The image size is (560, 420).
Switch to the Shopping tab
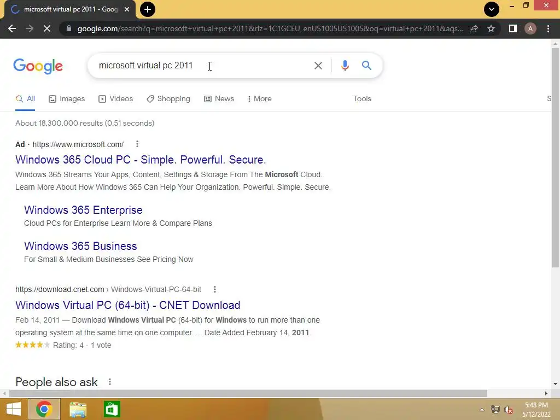tap(168, 99)
